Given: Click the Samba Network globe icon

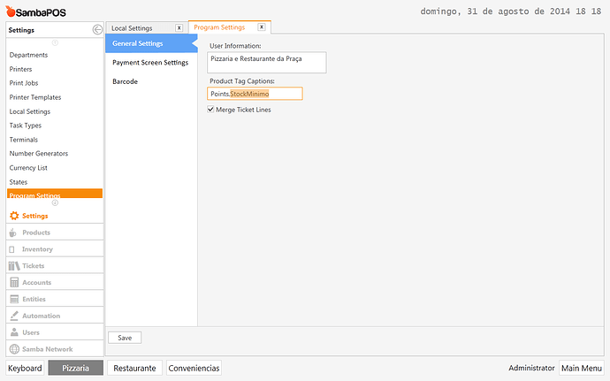Looking at the screenshot, I should click(14, 349).
